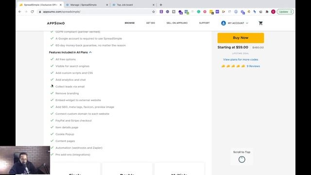Open the Extensions puzzle piece icon

coord(267,12)
